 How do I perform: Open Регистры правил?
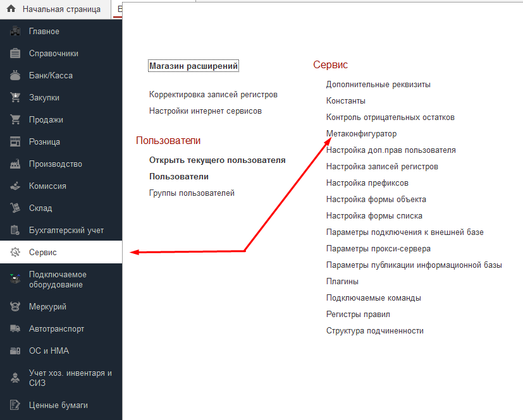click(358, 314)
